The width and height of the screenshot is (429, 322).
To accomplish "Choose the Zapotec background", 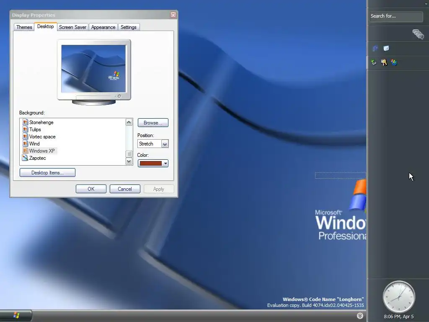I will [x=37, y=158].
